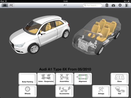Open the clipboard report icon

point(107,5)
